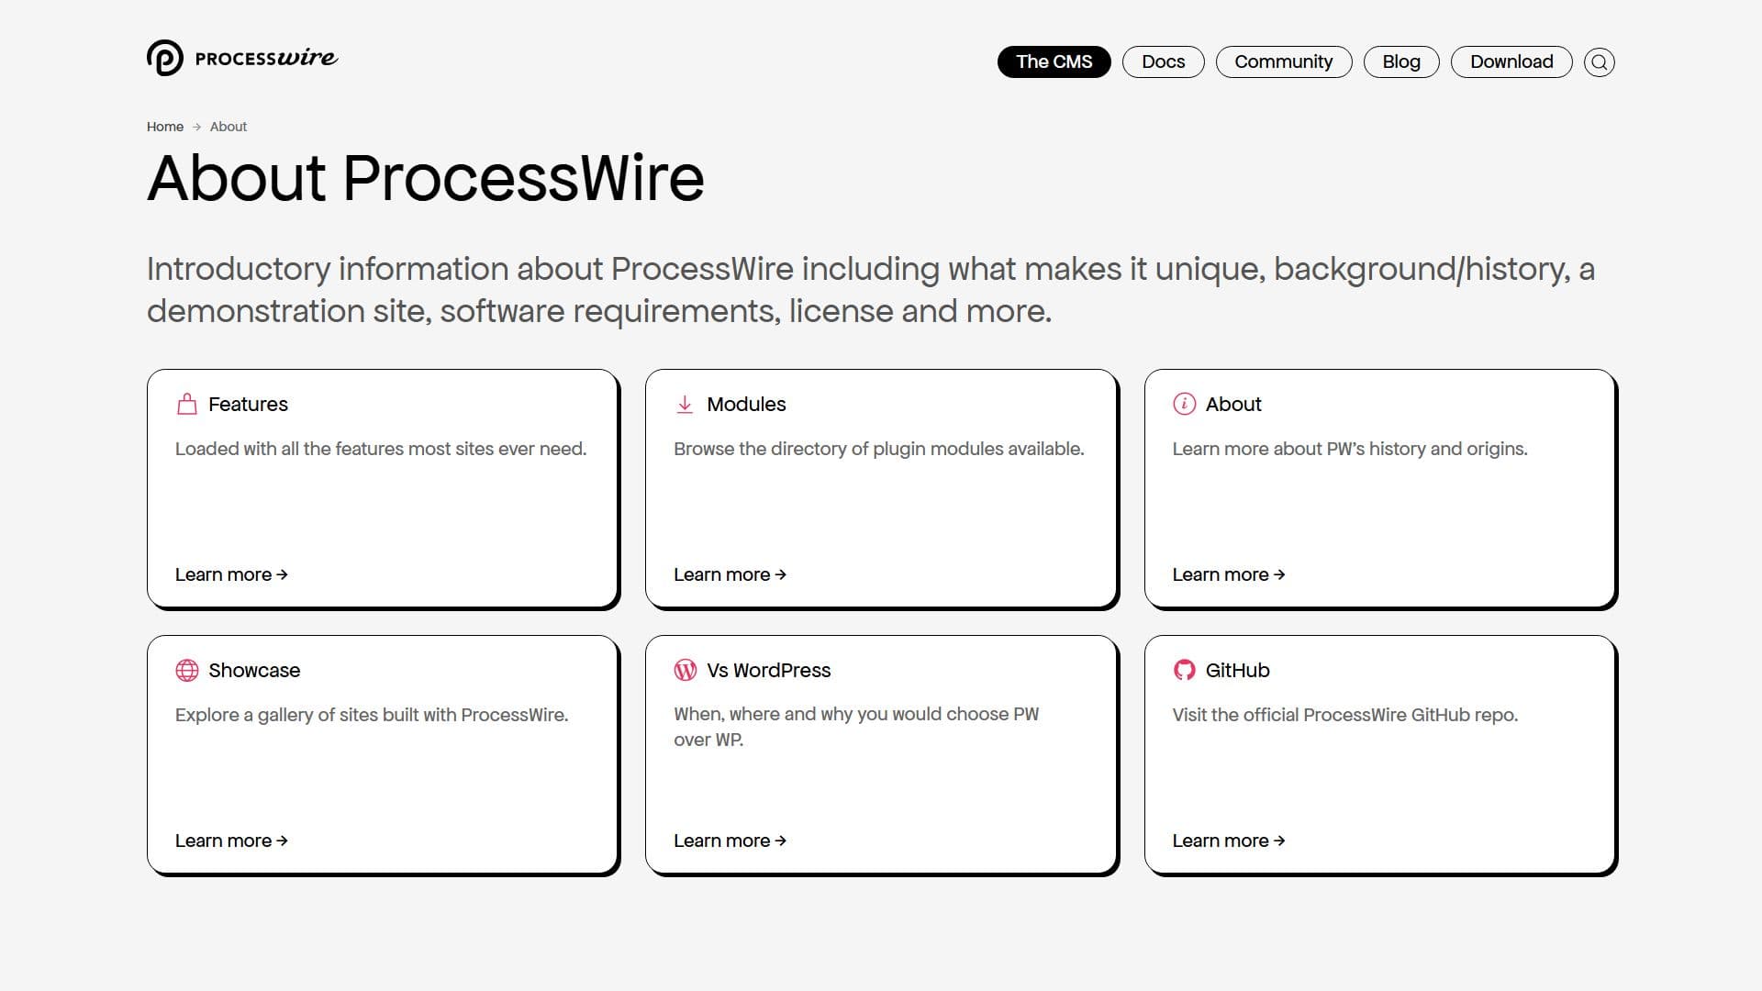Open the search magnifier icon
This screenshot has height=991, width=1762.
click(1600, 61)
